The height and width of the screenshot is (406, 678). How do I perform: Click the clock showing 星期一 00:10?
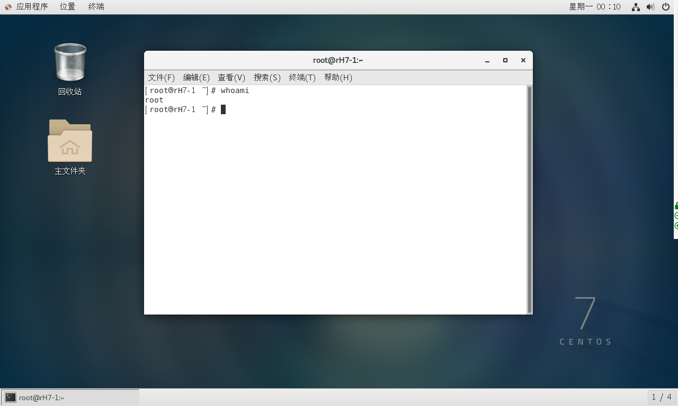594,6
